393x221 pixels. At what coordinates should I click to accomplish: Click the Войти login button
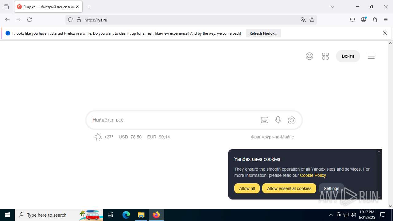click(348, 56)
